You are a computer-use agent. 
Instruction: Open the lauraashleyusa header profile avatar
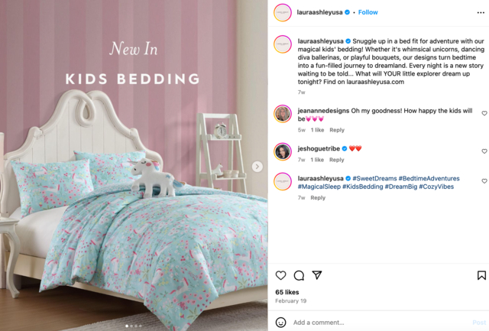click(x=283, y=12)
